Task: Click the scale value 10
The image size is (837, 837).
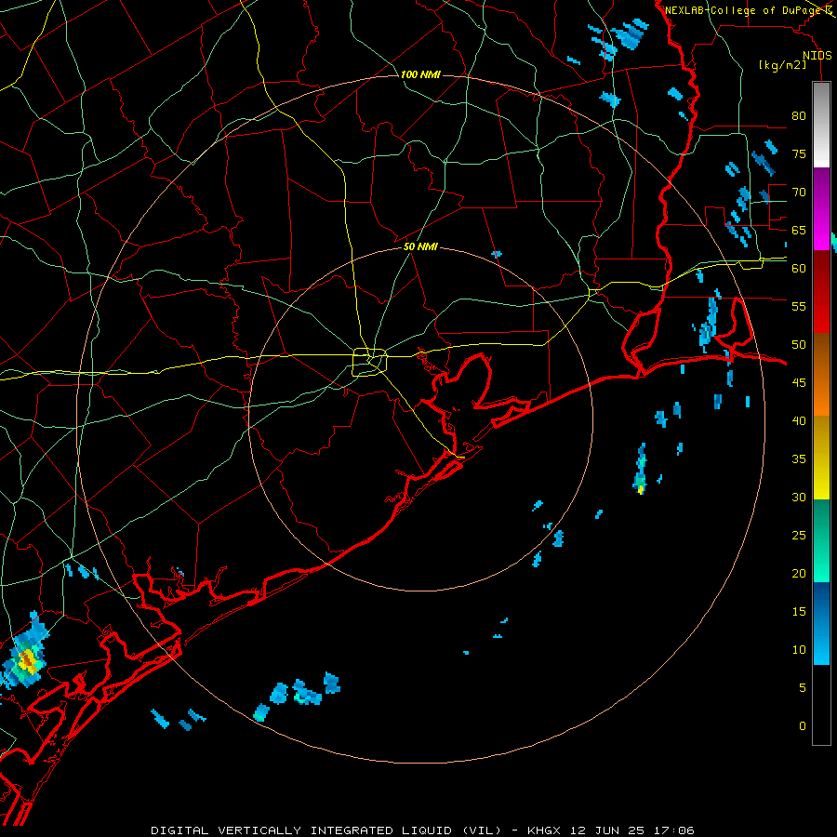Action: coord(799,650)
